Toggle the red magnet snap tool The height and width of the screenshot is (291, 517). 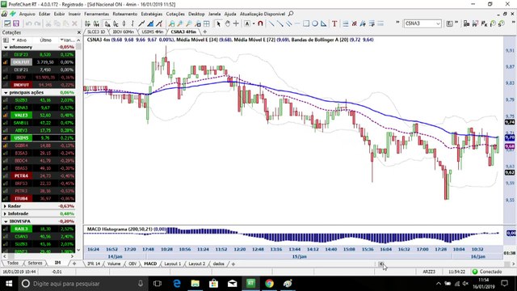pyautogui.click(x=260, y=23)
